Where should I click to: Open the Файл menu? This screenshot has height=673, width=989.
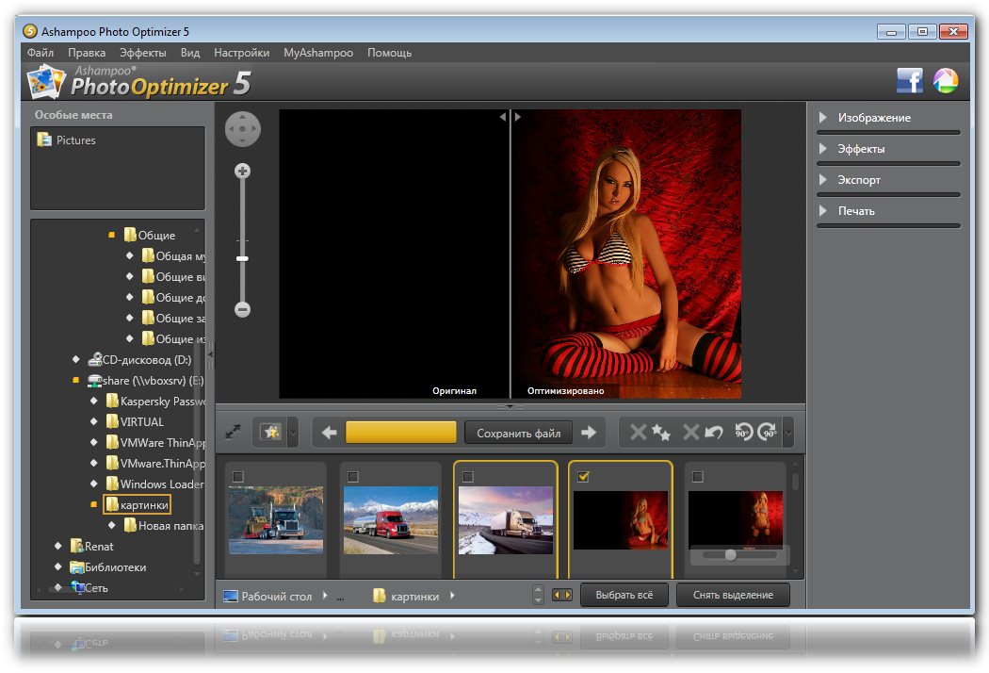point(40,53)
